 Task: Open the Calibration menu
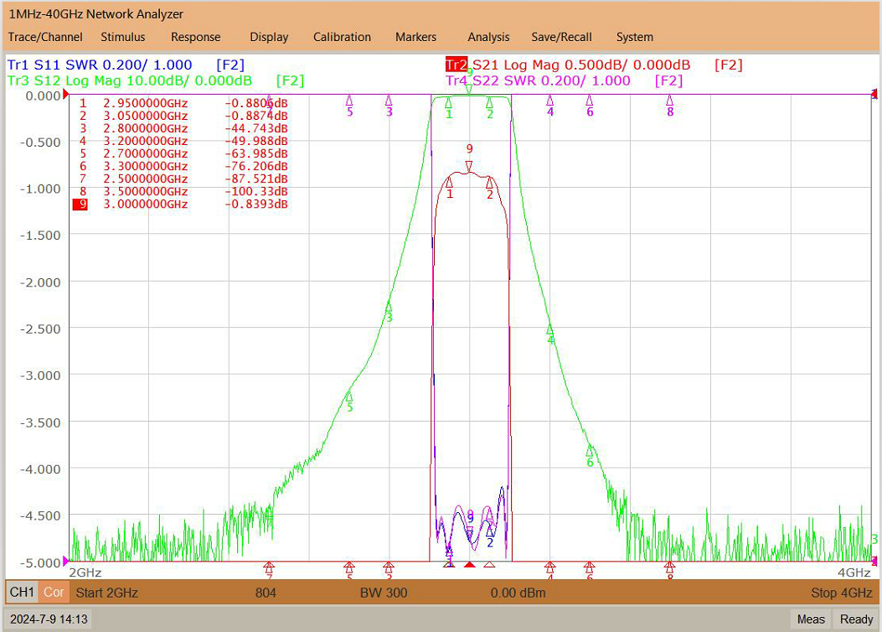pyautogui.click(x=342, y=37)
